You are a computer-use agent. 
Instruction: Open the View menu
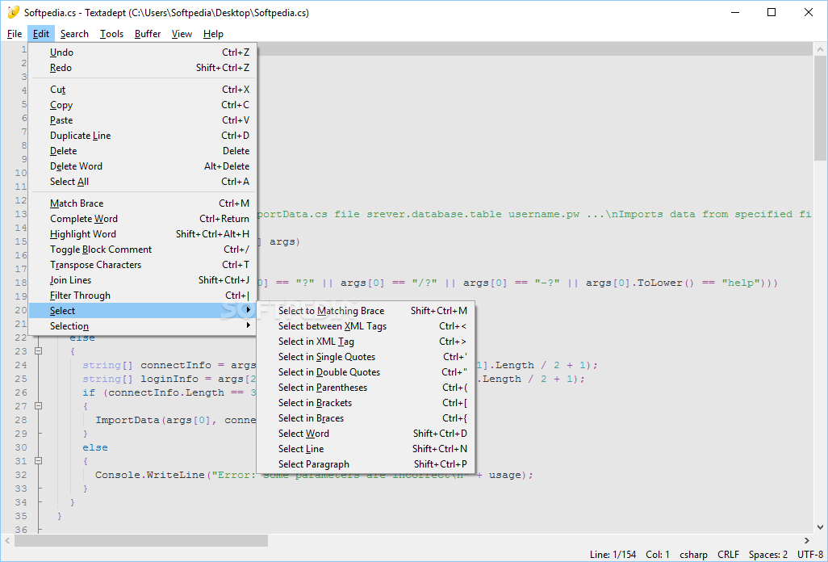pos(182,34)
